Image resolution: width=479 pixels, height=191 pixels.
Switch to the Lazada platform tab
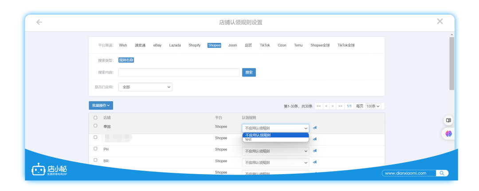(x=175, y=45)
